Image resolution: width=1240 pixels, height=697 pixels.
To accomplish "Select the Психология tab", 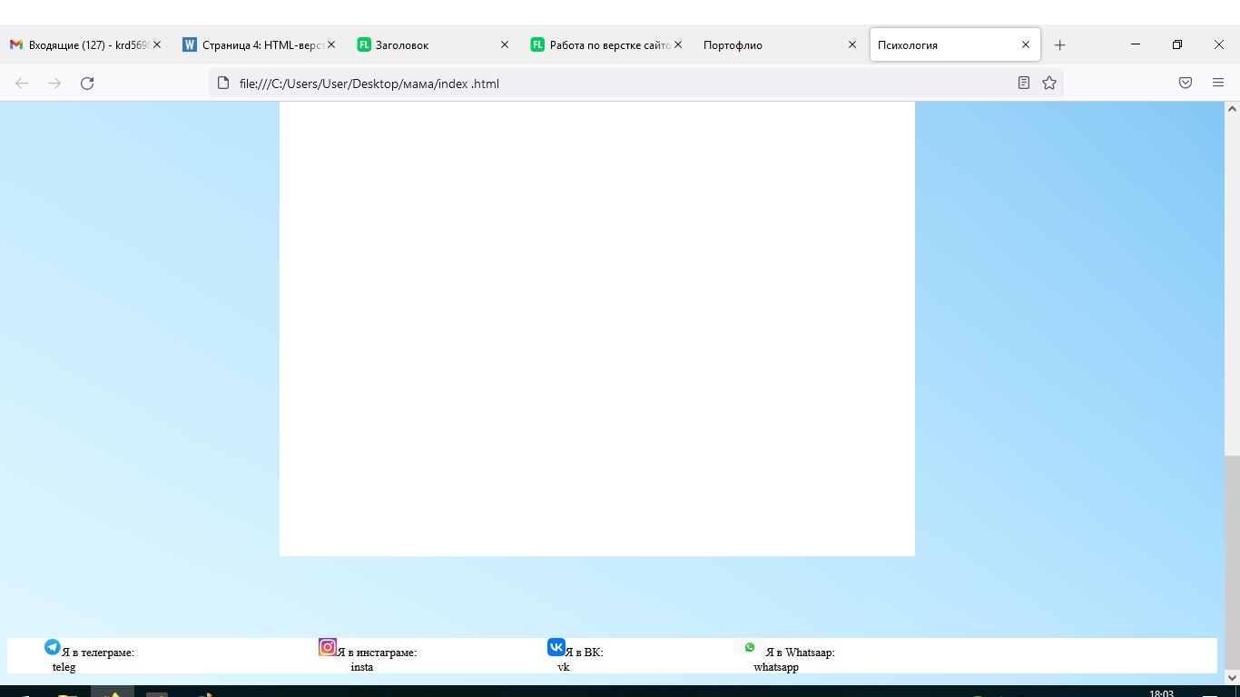I will pyautogui.click(x=955, y=44).
